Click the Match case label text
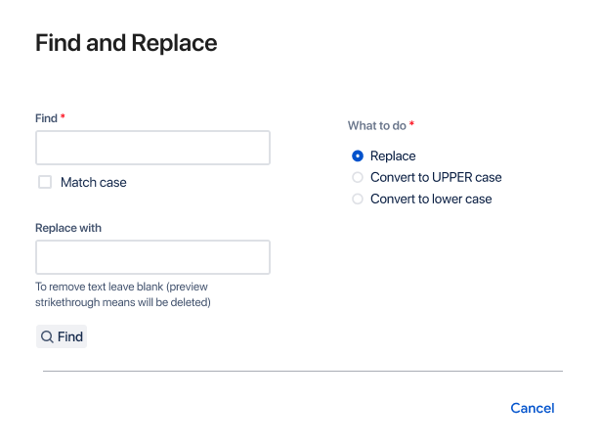This screenshot has height=445, width=601. coord(94,183)
